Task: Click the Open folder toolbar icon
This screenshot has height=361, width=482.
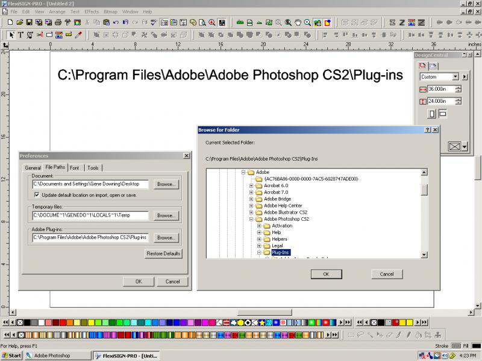Action: (x=20, y=22)
